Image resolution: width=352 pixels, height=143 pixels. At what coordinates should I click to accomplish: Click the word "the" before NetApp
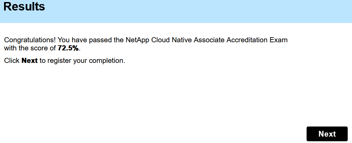(119, 40)
